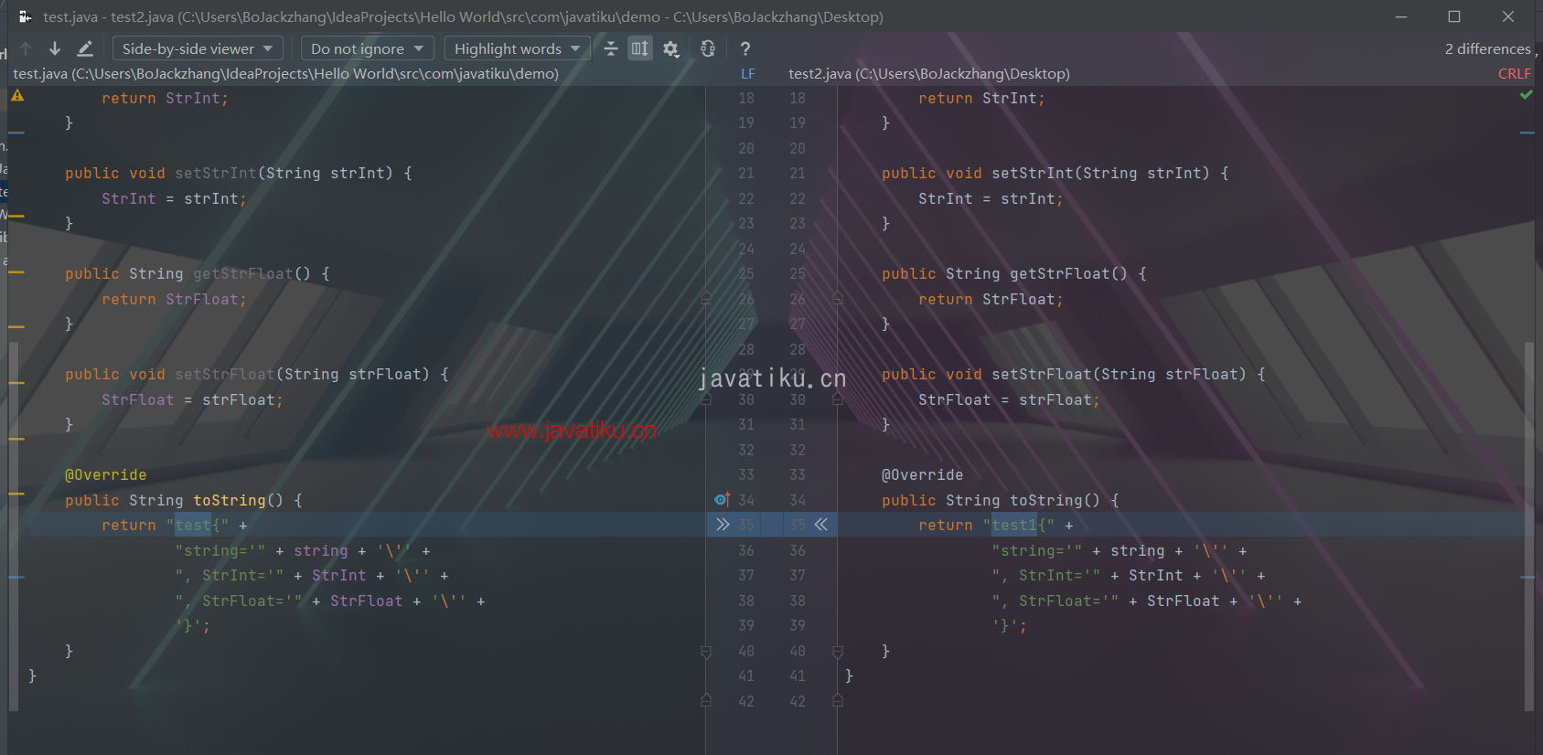Click the test2.java file path header
Screen dimensions: 1543x755
[928, 74]
